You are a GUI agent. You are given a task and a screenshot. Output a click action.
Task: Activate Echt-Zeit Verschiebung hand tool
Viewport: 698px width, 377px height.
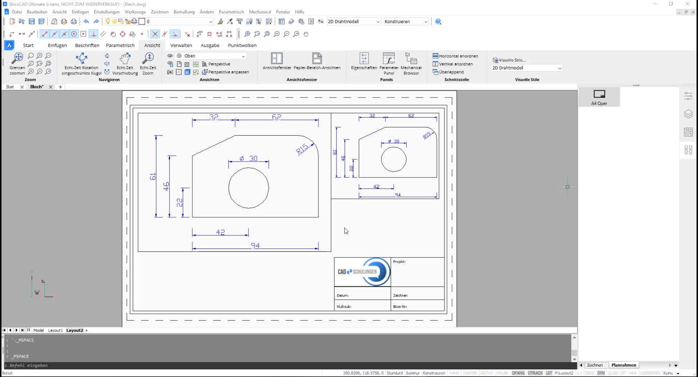click(125, 64)
